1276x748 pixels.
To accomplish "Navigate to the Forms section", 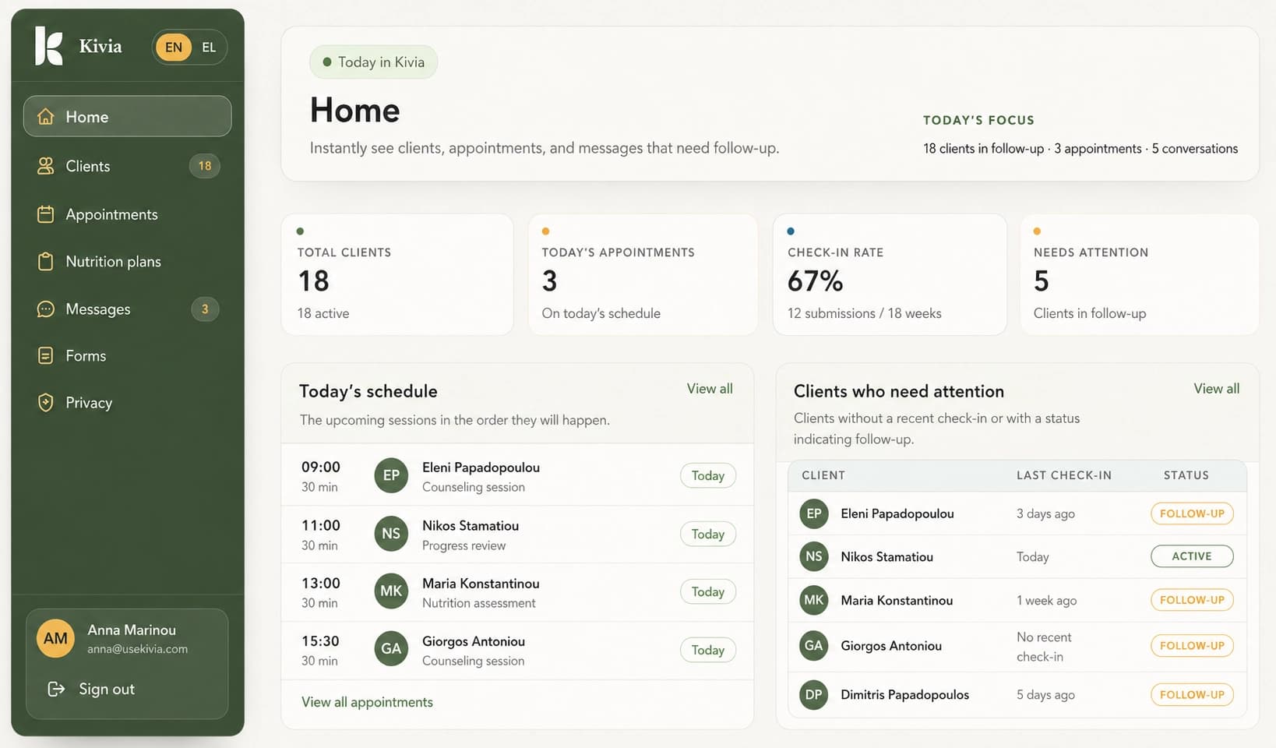I will [x=128, y=356].
